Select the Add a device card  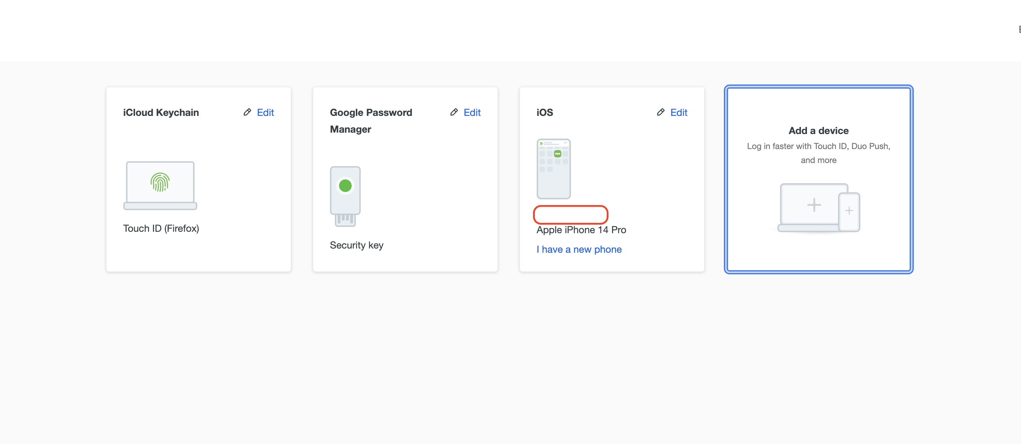point(818,179)
